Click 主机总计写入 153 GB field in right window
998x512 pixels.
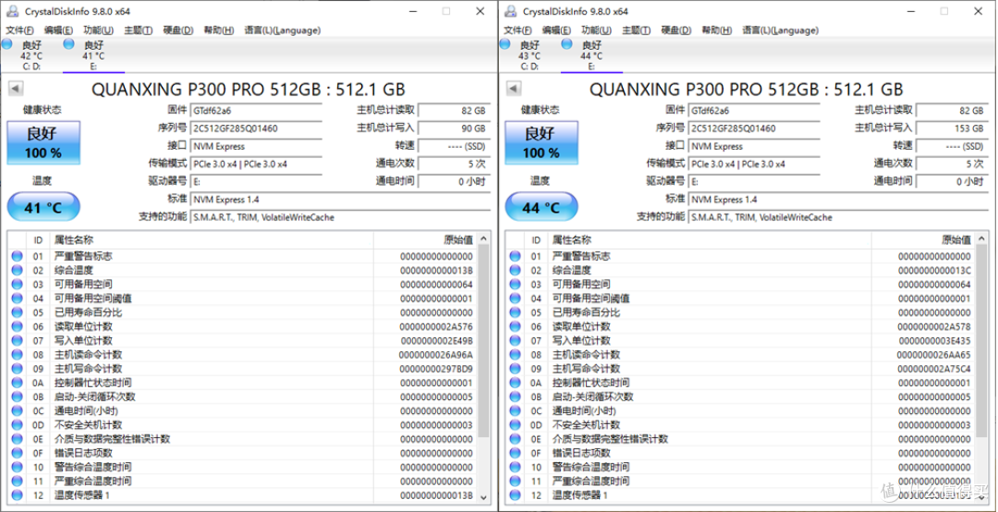[952, 128]
